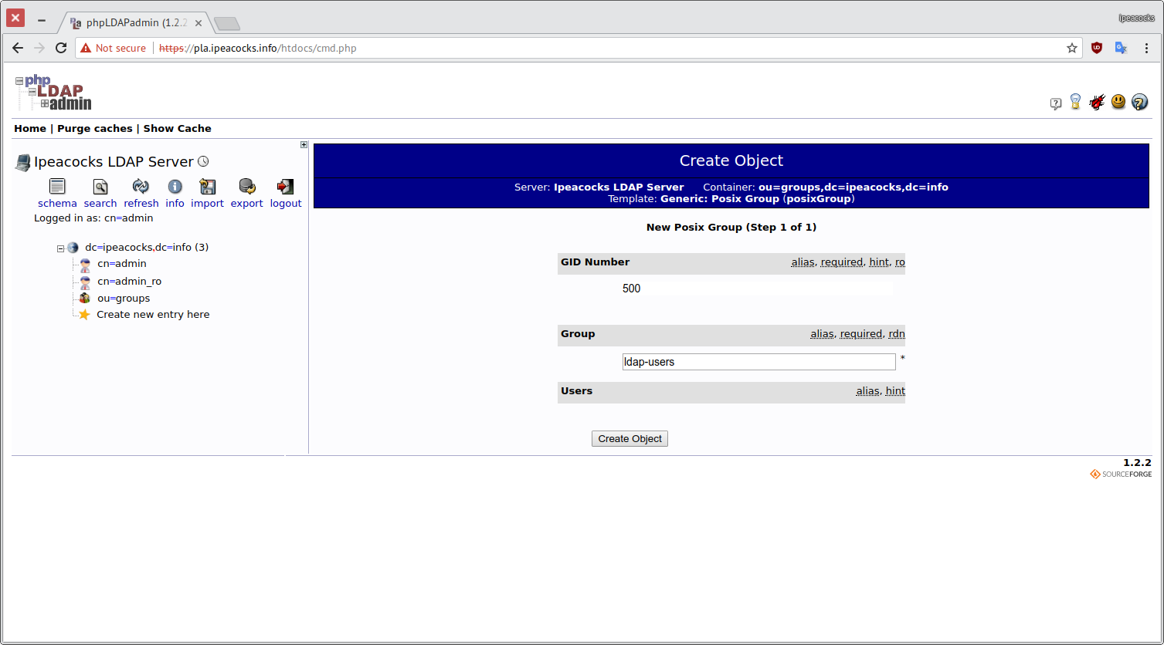1164x645 pixels.
Task: Click the hint link beside Users
Action: [x=895, y=391]
